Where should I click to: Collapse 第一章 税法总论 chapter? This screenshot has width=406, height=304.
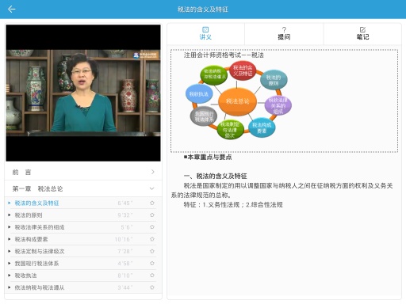pos(83,188)
